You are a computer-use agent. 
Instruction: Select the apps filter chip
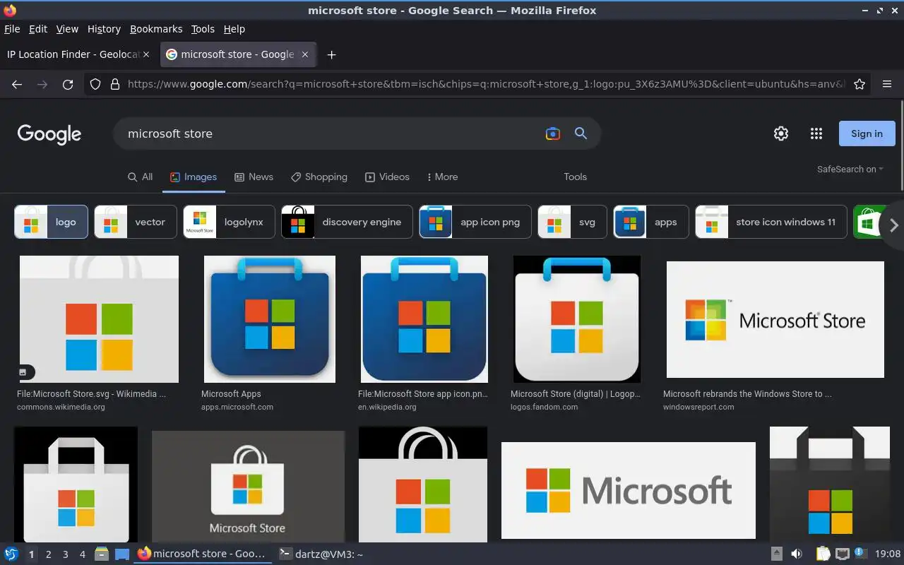point(651,222)
